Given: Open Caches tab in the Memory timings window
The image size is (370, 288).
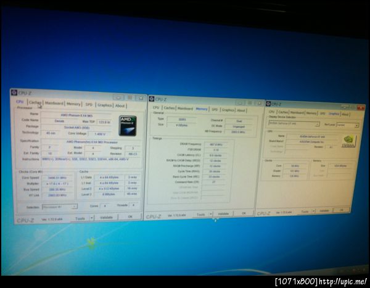Looking at the screenshot, I should [x=169, y=108].
